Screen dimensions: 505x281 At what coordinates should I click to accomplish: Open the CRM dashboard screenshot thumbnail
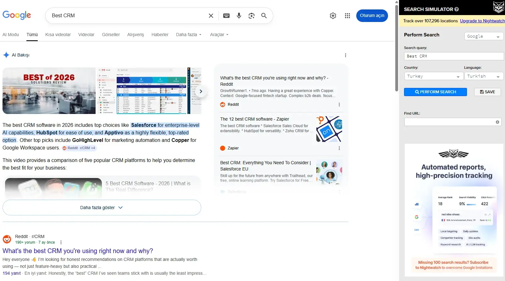pos(144,91)
